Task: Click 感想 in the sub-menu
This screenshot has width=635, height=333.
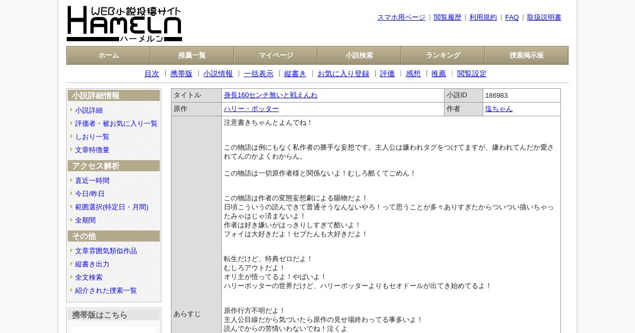Action: (413, 74)
